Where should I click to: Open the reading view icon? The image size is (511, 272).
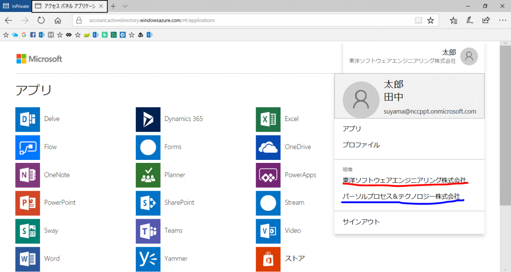point(419,20)
